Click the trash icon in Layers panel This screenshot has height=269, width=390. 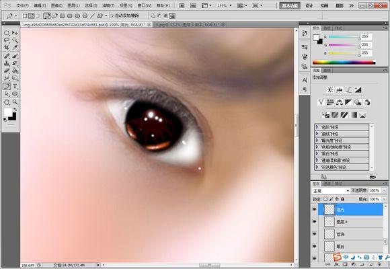pos(379,264)
